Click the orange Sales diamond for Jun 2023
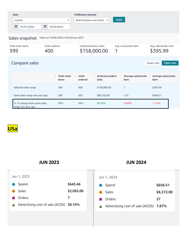Screen dimensions: 192x234 pyautogui.click(x=13, y=191)
